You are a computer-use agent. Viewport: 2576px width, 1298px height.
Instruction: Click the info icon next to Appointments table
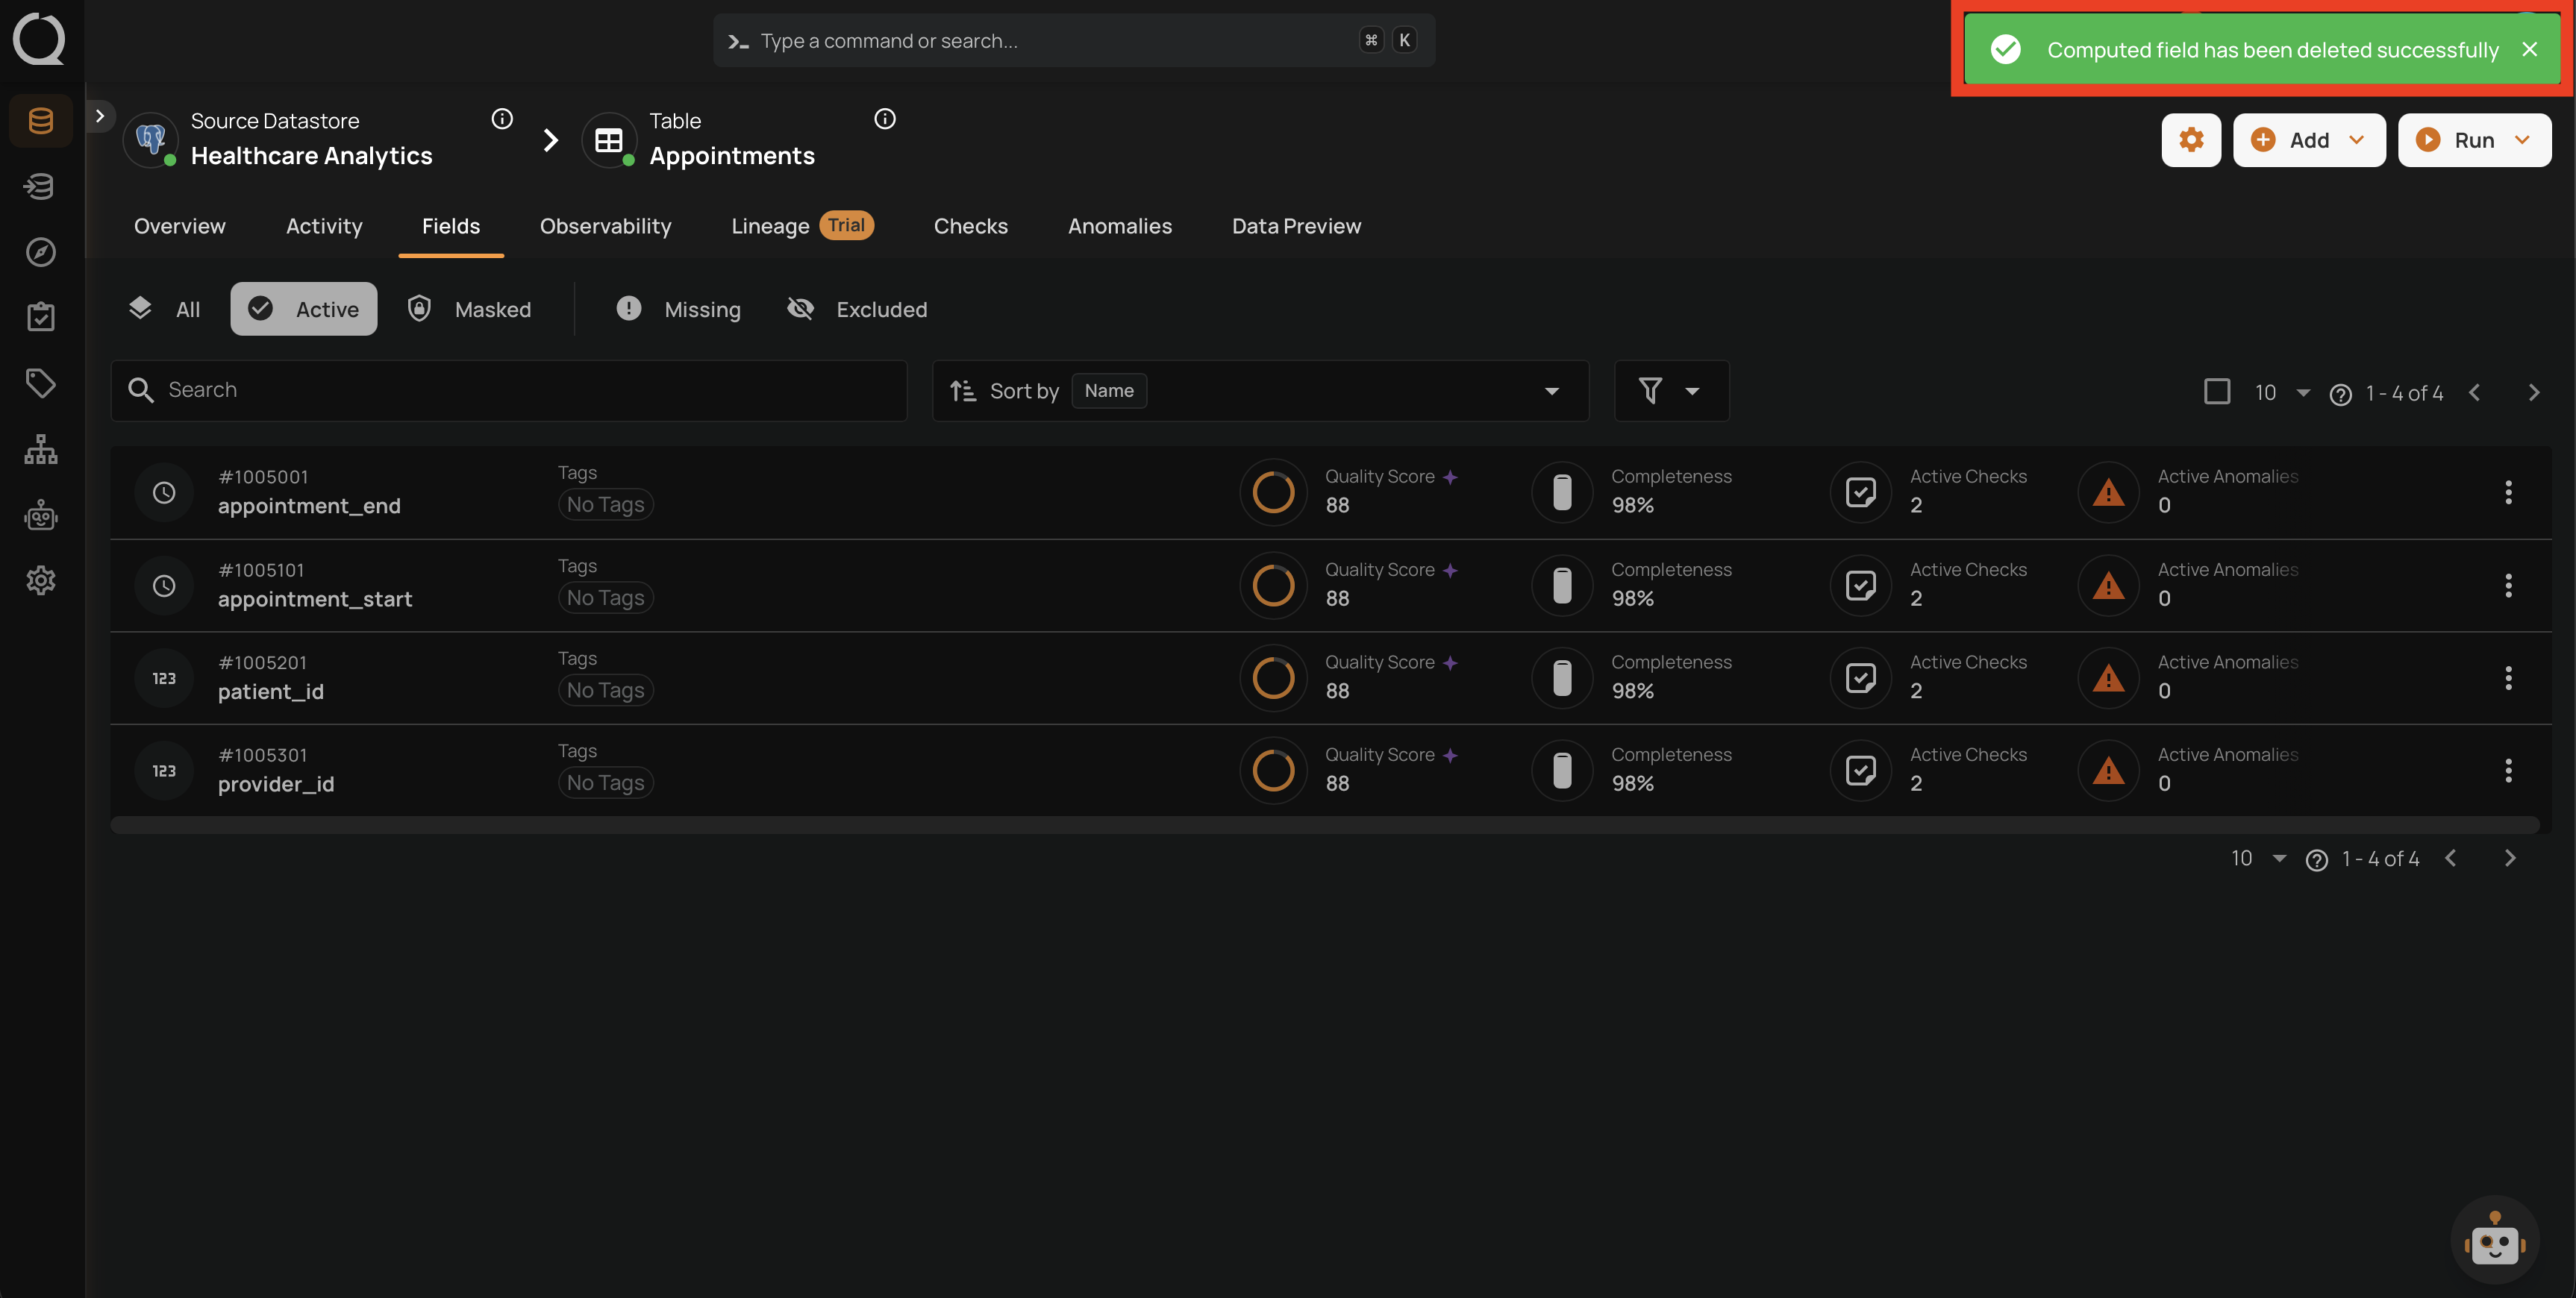[x=884, y=119]
